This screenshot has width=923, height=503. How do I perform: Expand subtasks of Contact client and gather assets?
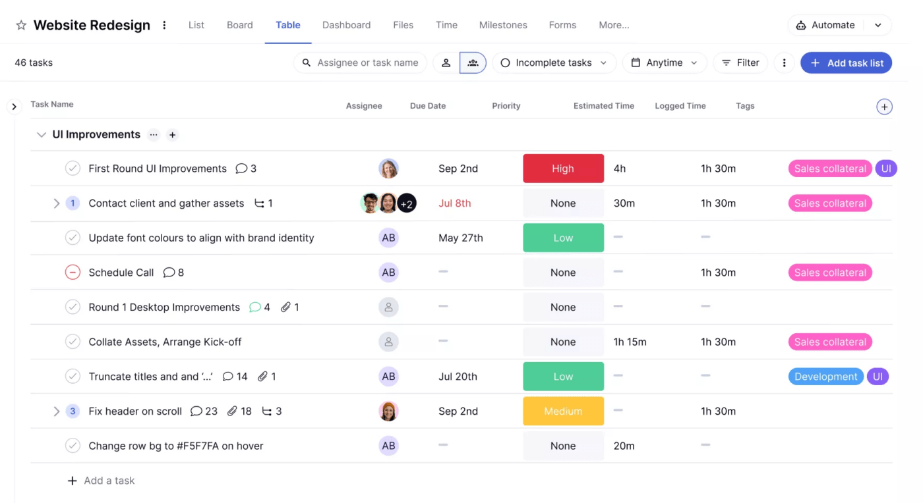(x=57, y=203)
